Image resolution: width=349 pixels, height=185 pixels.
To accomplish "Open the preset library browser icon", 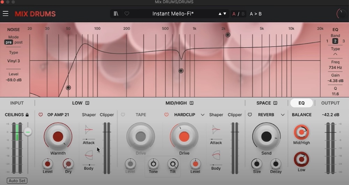I will click(x=116, y=14).
